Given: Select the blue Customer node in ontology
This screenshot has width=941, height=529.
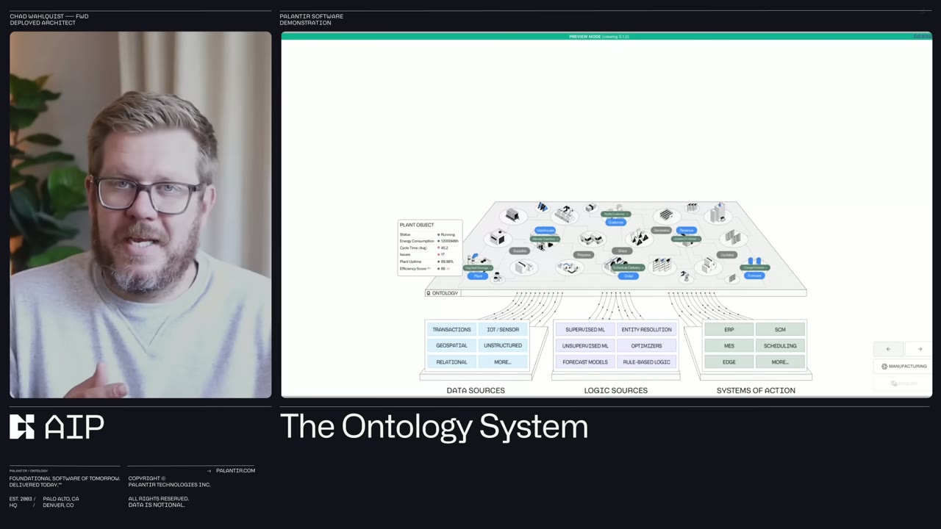Looking at the screenshot, I should (616, 222).
